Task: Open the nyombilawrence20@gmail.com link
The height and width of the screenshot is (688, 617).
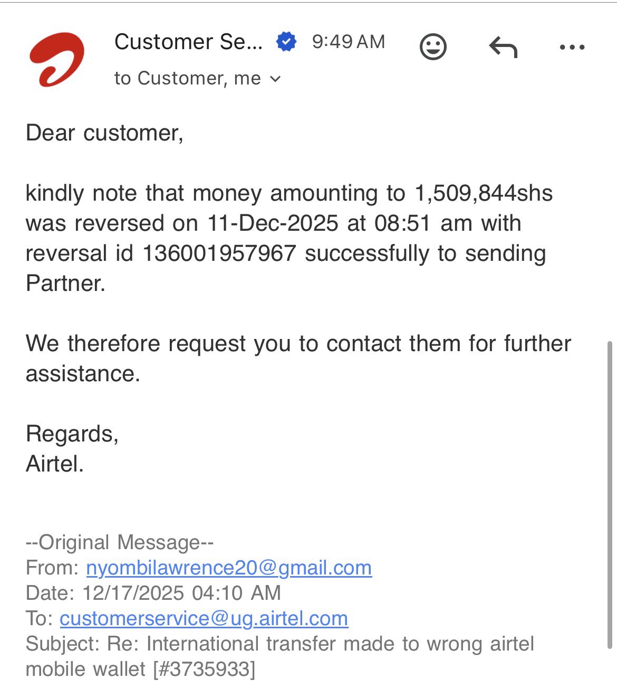Action: point(229,568)
